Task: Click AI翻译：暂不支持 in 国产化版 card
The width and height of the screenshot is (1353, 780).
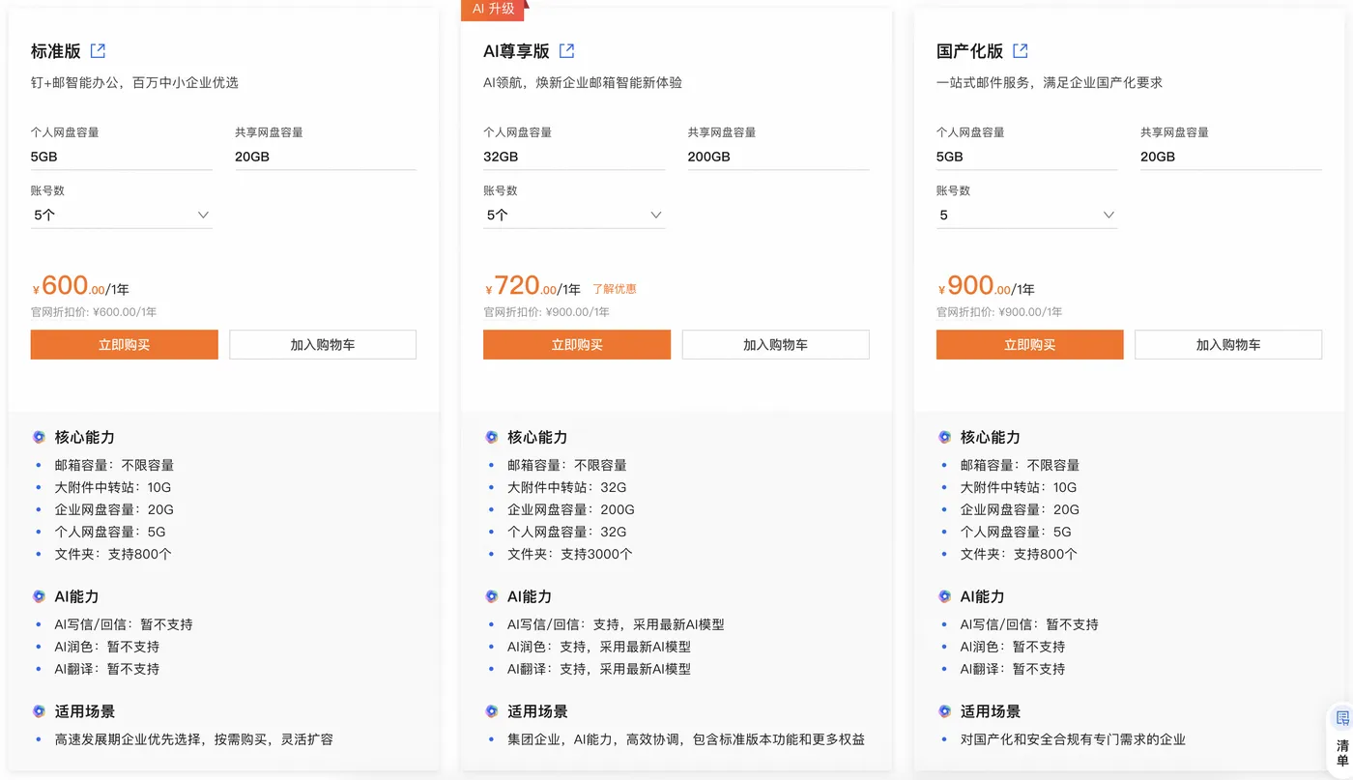Action: 1013,669
